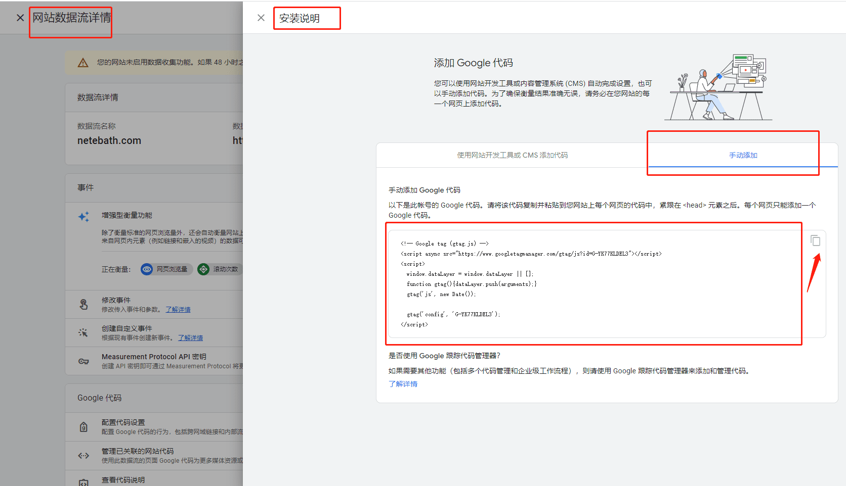
Task: Click the 数据流名称 label
Action: 96,126
